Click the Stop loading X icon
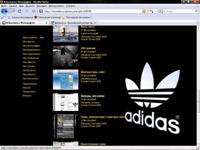 26,11
